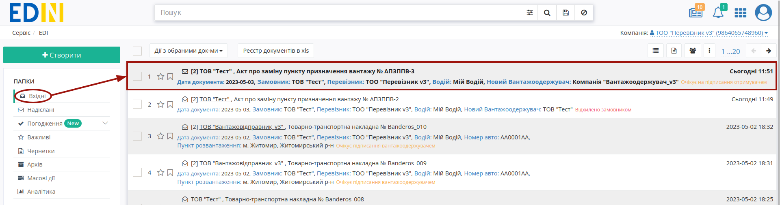Focus the Пошук search field

coord(339,13)
